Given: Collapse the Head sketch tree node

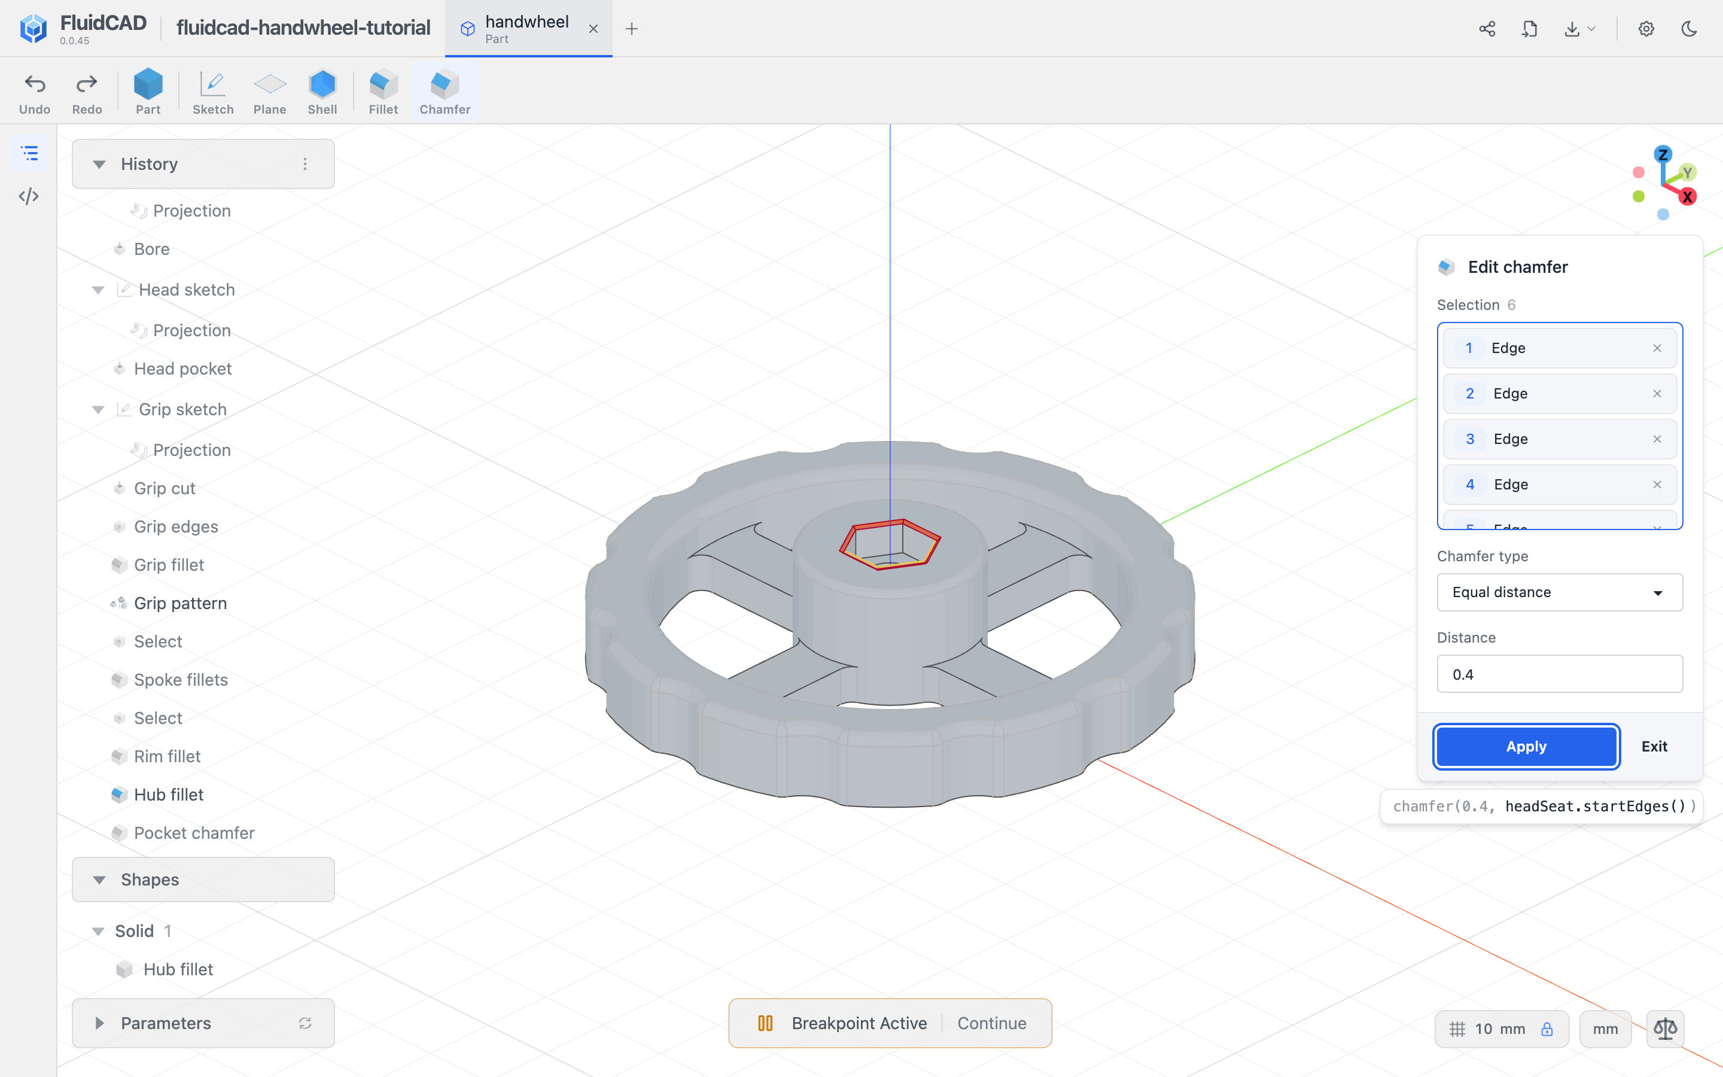Looking at the screenshot, I should (x=98, y=290).
